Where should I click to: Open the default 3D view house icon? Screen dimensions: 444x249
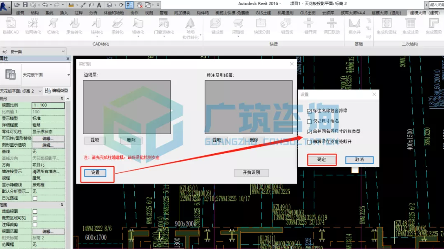coord(109,5)
